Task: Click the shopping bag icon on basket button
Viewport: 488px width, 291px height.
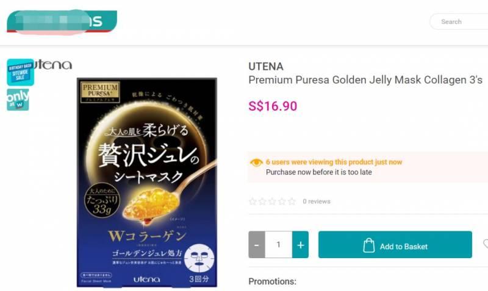Action: coord(369,245)
